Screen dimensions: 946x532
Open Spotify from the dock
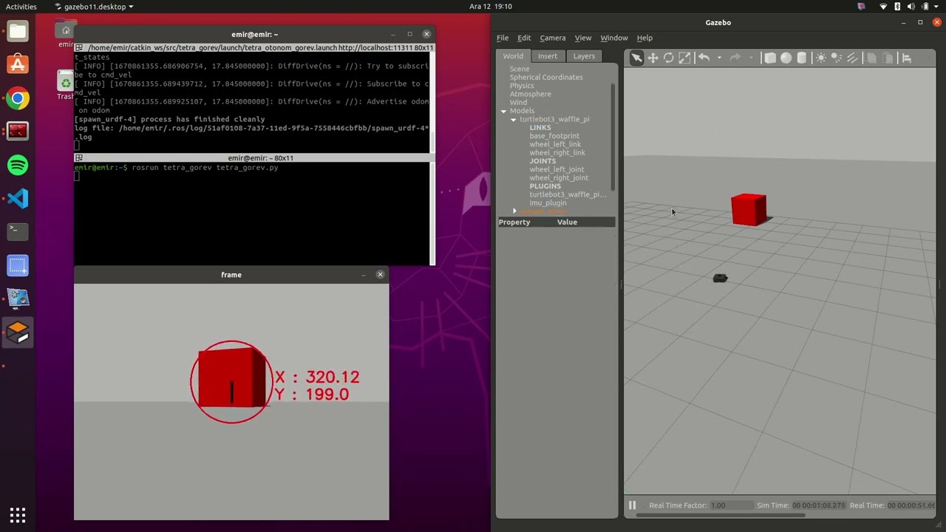(x=18, y=165)
